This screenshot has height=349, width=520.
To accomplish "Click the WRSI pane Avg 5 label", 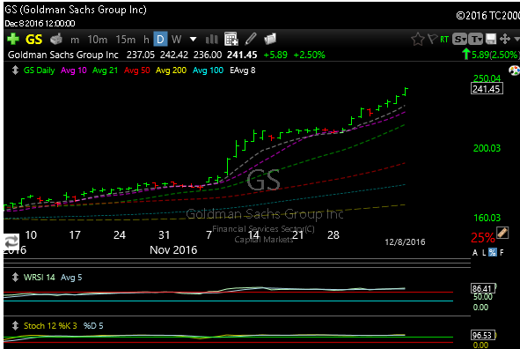I will pos(71,278).
